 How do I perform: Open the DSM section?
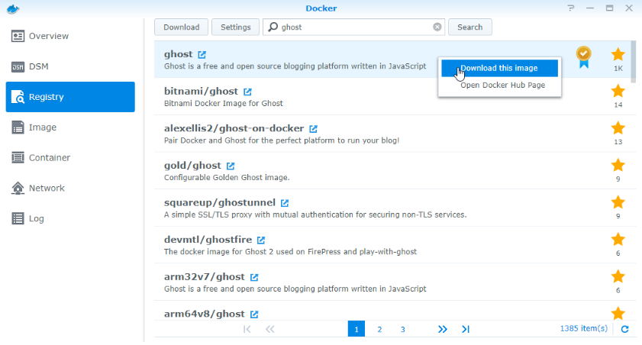point(70,66)
